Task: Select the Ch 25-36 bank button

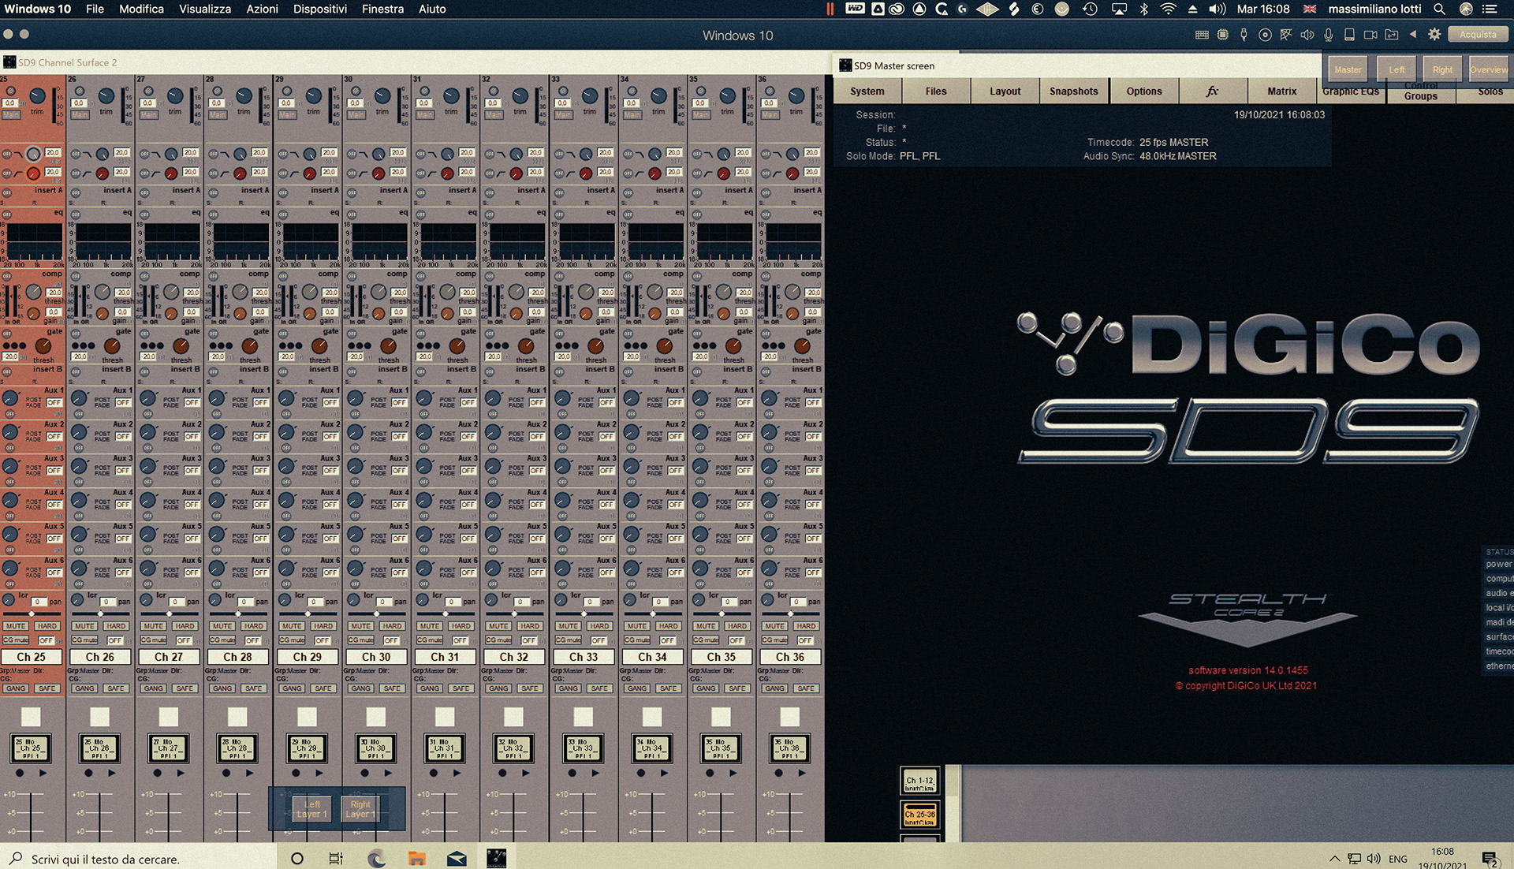Action: click(x=919, y=815)
